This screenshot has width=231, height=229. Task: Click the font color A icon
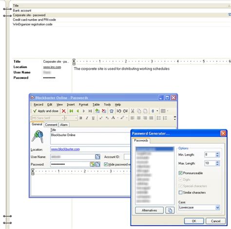click(x=113, y=118)
